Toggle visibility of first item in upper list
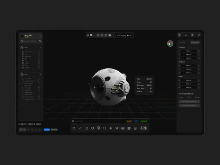Image resolution: width=220 pixels, height=165 pixels. pyautogui.click(x=39, y=52)
